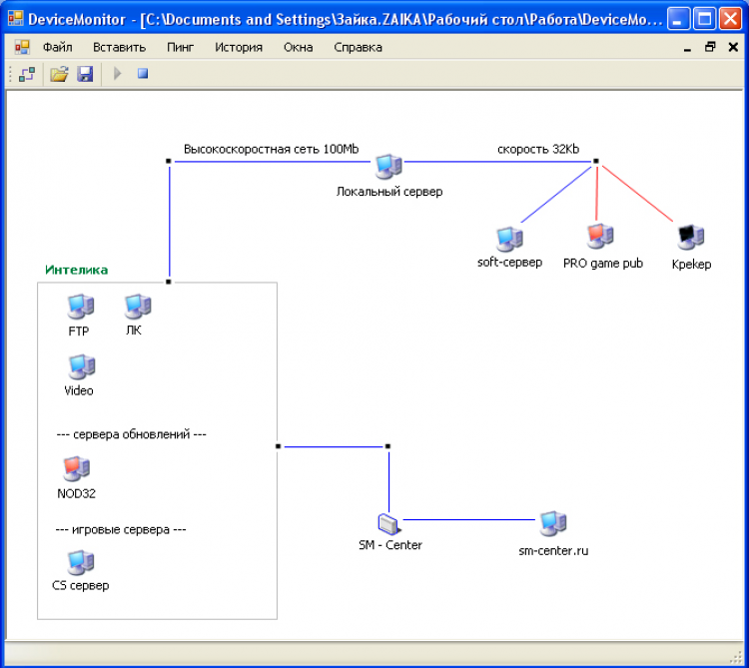Viewport: 749px width, 668px height.
Task: Click the document icon in menu bar
Action: click(22, 47)
